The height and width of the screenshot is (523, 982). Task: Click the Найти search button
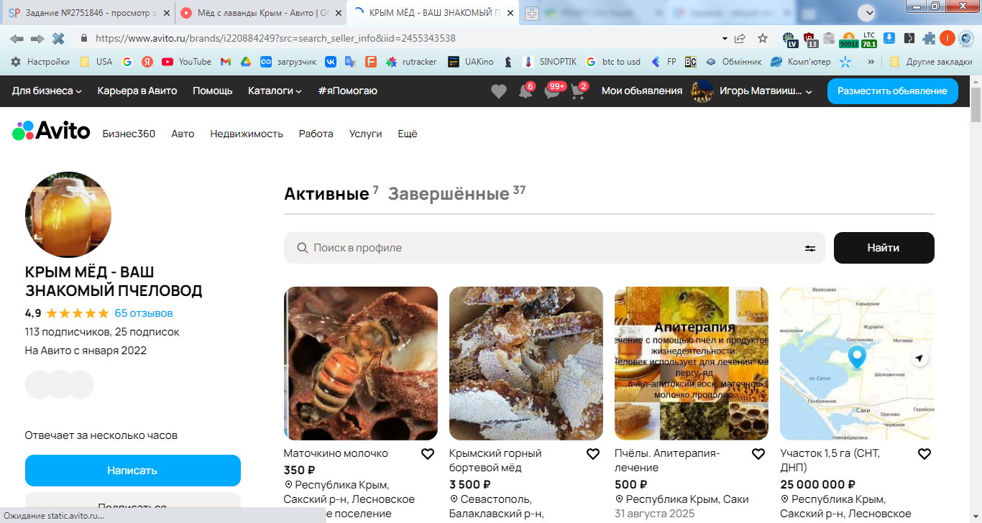point(884,248)
